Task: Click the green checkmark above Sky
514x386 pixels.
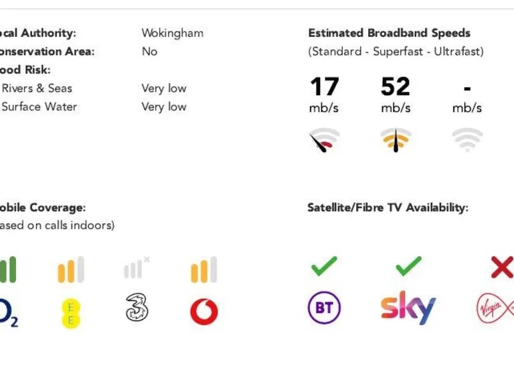Action: pyautogui.click(x=408, y=267)
